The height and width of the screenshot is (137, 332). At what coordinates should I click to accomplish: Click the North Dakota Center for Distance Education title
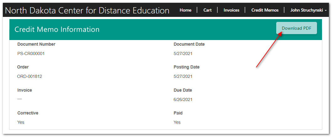tap(87, 11)
